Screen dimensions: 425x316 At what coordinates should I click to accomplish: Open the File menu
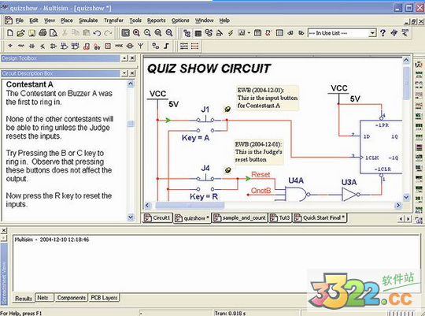tap(19, 20)
